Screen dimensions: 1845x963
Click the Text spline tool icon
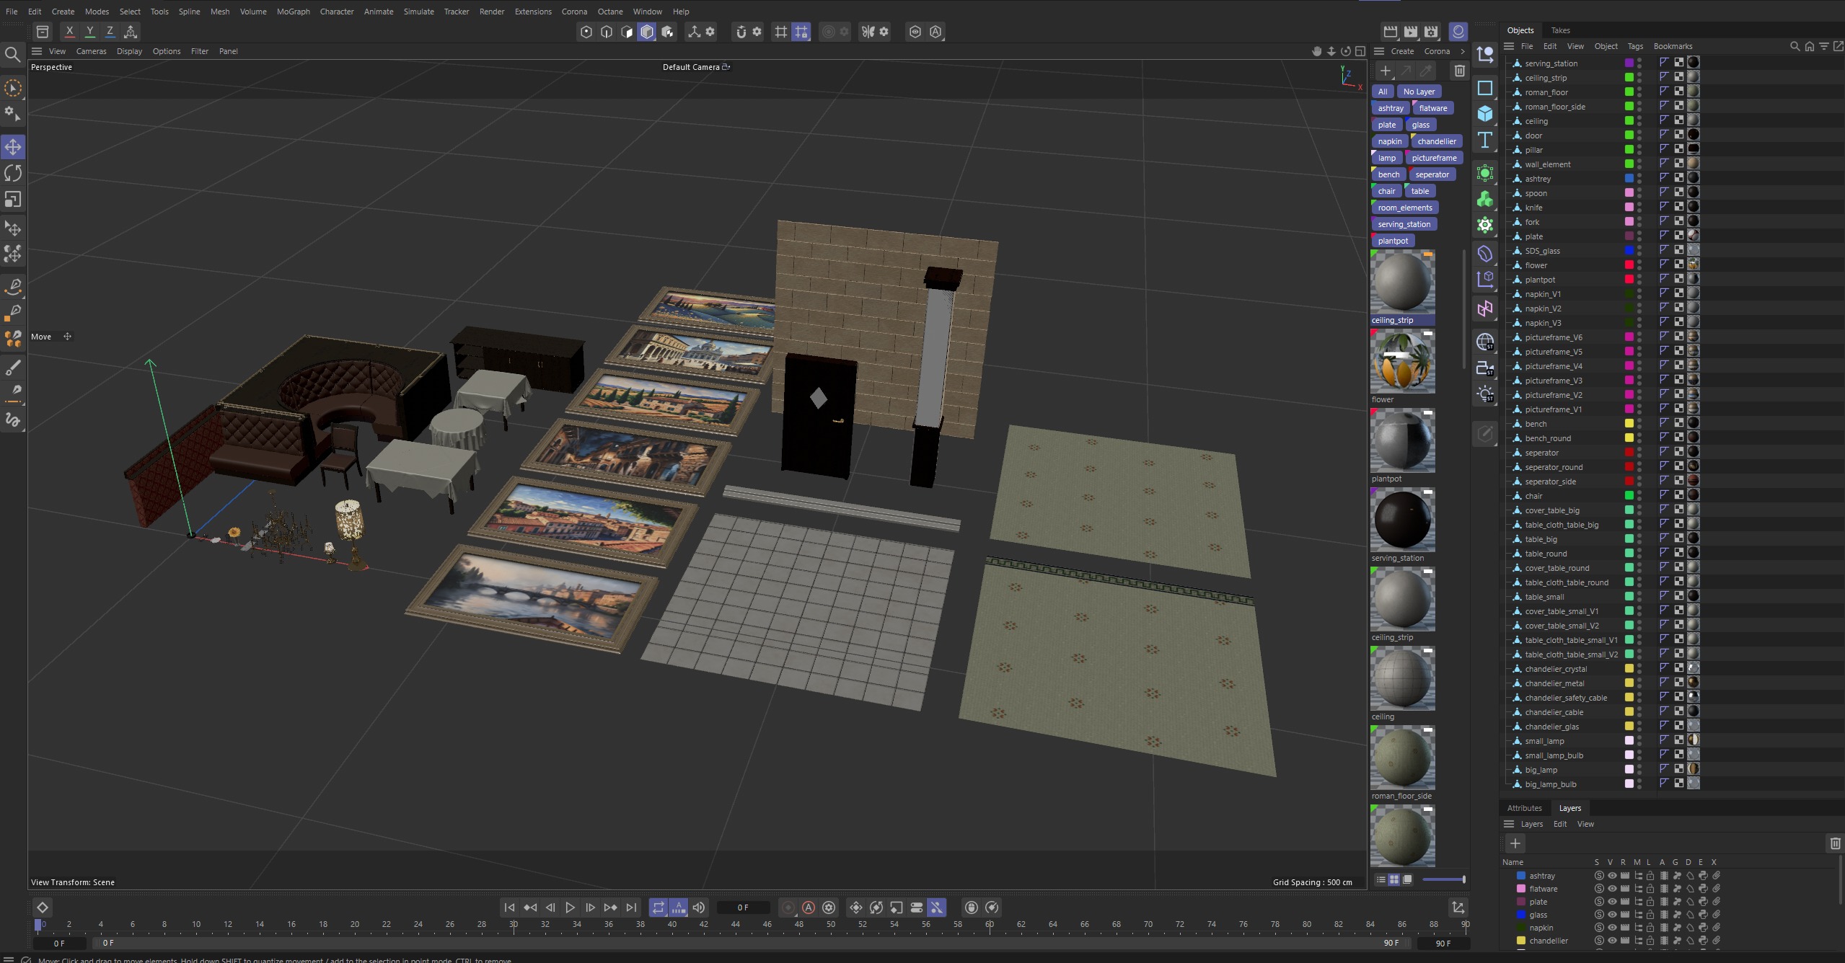click(x=1485, y=140)
